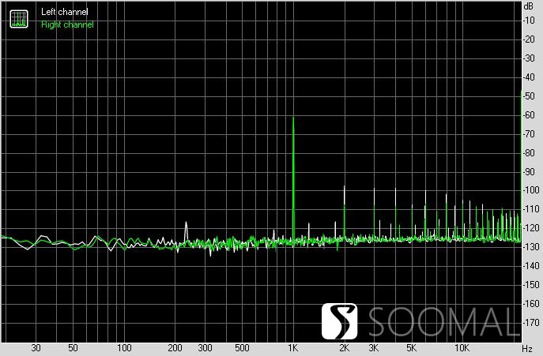Click the -100 dB scale value
The width and height of the screenshot is (543, 356).
(530, 190)
